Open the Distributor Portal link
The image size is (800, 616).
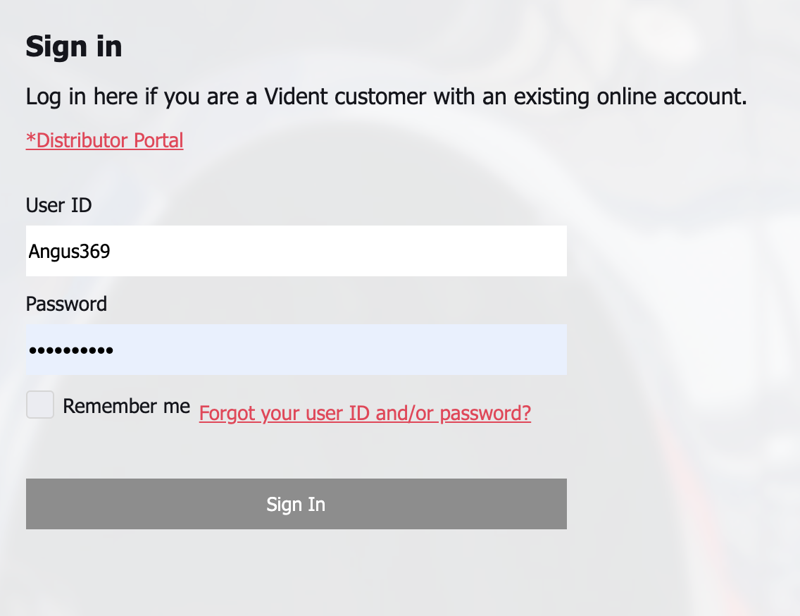[x=105, y=140]
